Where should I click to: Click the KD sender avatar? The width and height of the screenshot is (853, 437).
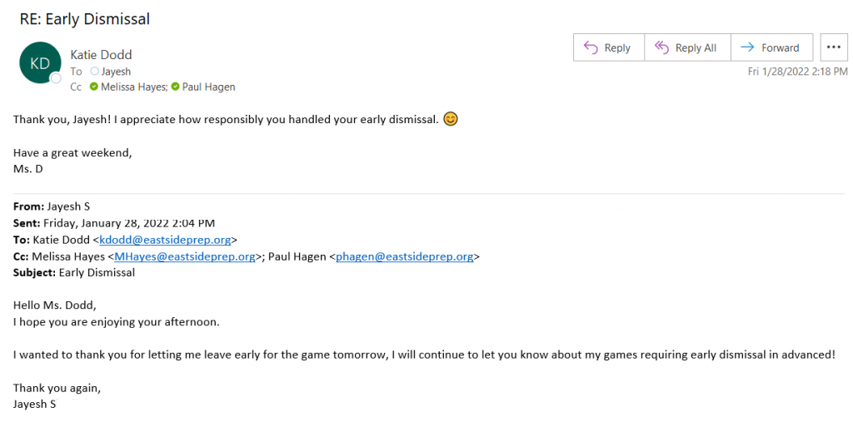tap(40, 63)
